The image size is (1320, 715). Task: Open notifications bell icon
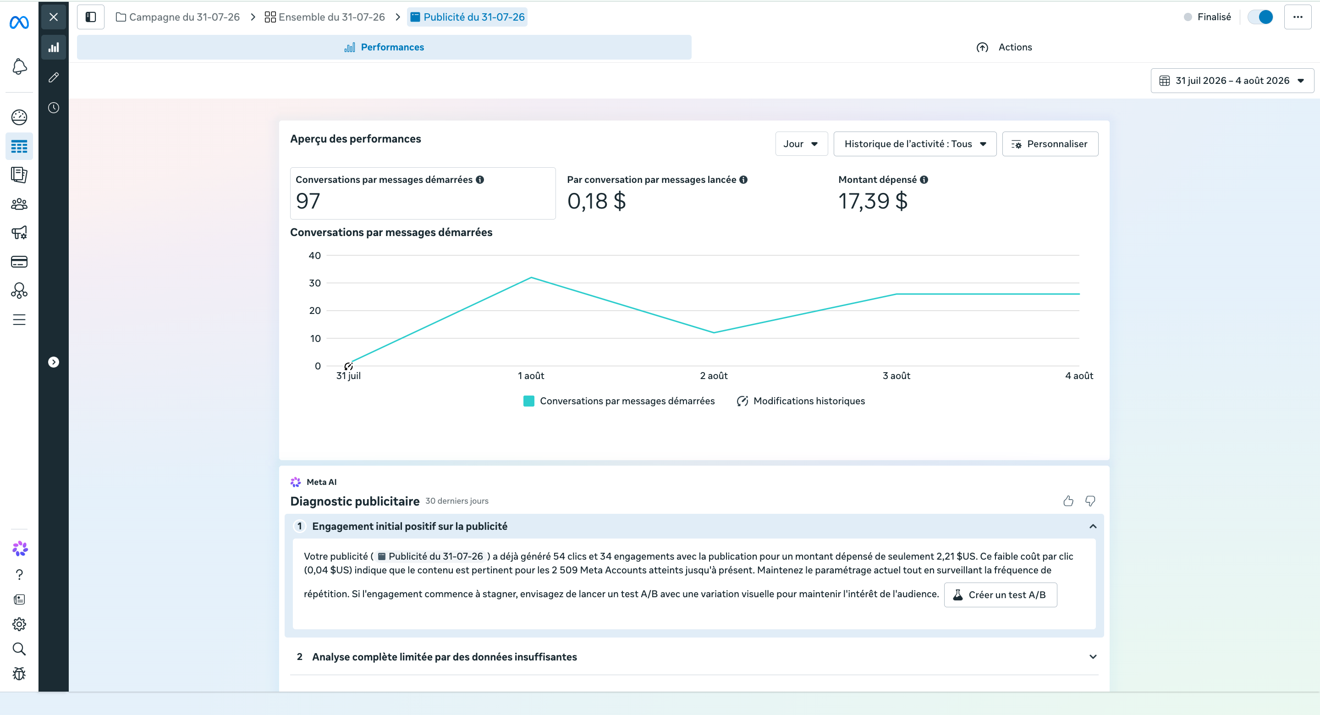pos(19,66)
